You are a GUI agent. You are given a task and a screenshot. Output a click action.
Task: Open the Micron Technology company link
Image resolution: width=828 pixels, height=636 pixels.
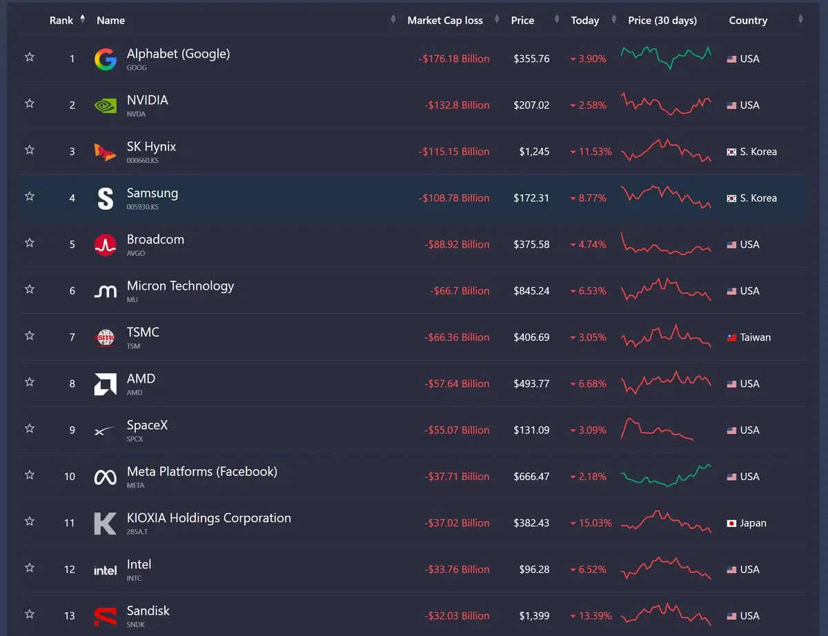coord(180,286)
